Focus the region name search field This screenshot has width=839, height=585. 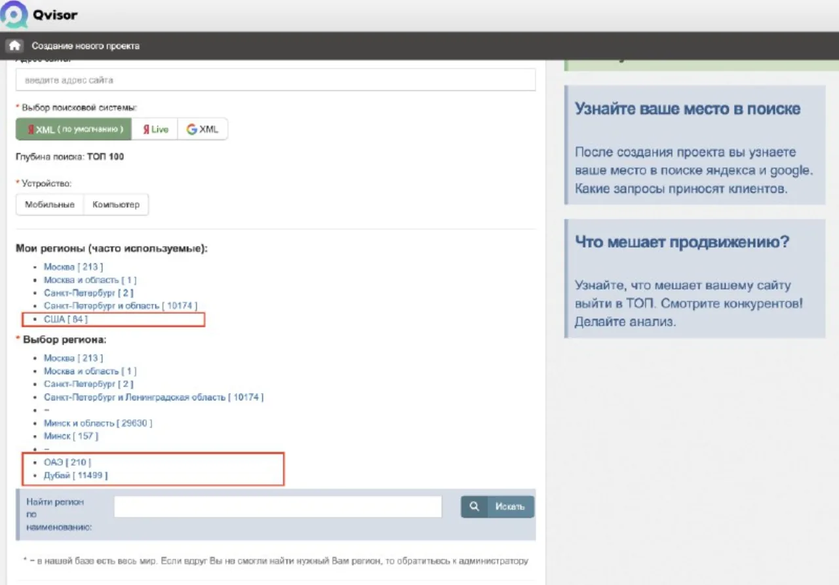click(278, 506)
